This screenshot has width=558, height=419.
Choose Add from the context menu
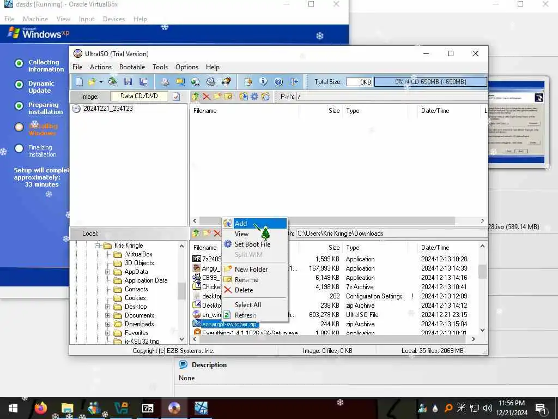coord(254,223)
